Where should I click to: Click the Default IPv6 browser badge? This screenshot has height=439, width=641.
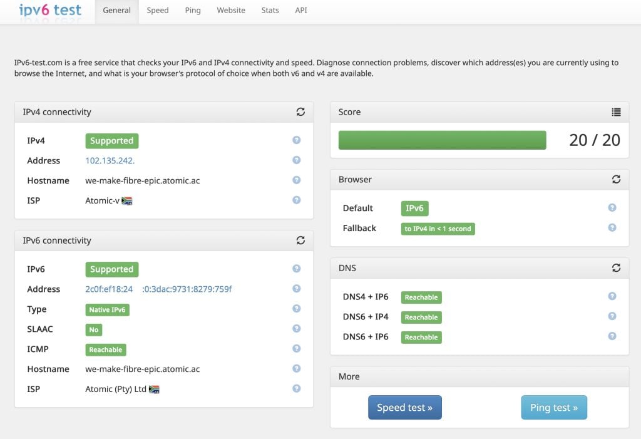point(414,209)
